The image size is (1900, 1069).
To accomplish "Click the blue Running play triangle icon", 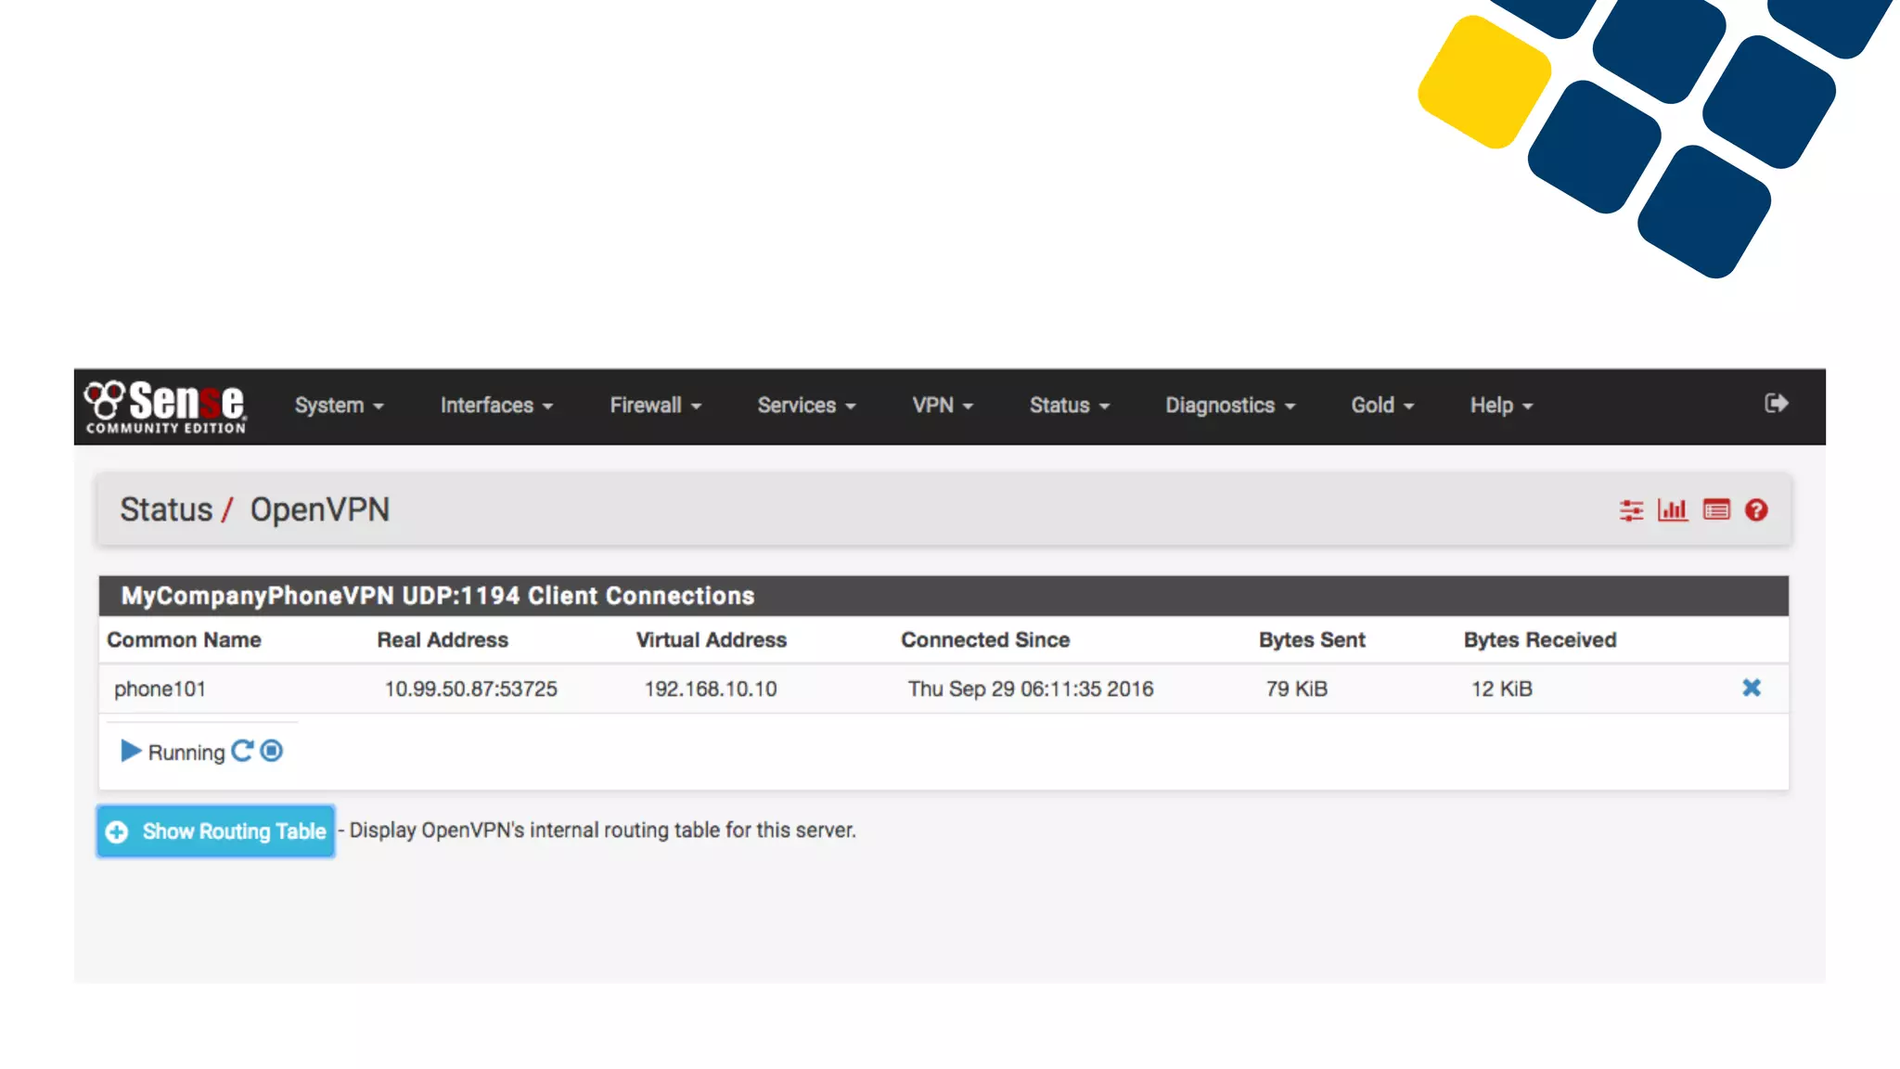I will (x=131, y=751).
